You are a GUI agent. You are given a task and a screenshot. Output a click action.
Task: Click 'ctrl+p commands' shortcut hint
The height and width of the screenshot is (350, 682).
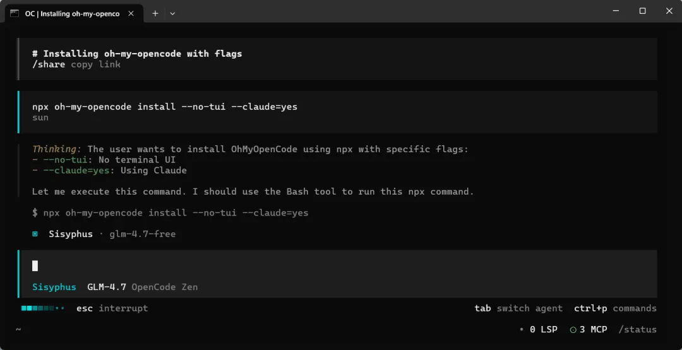coord(614,308)
